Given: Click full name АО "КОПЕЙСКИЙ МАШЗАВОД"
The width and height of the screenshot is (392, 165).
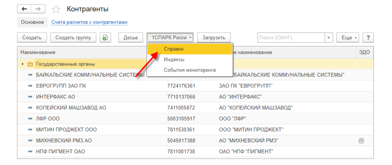Looking at the screenshot, I should (256, 108).
